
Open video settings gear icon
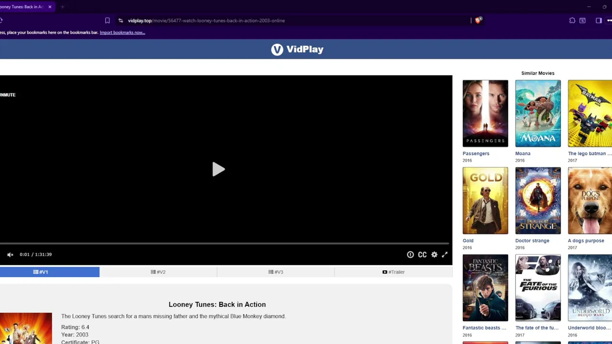coord(434,255)
